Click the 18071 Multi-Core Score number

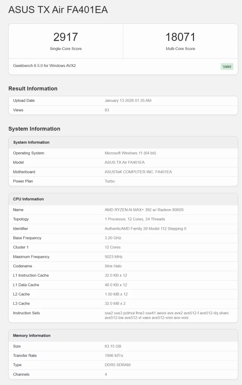coord(180,37)
